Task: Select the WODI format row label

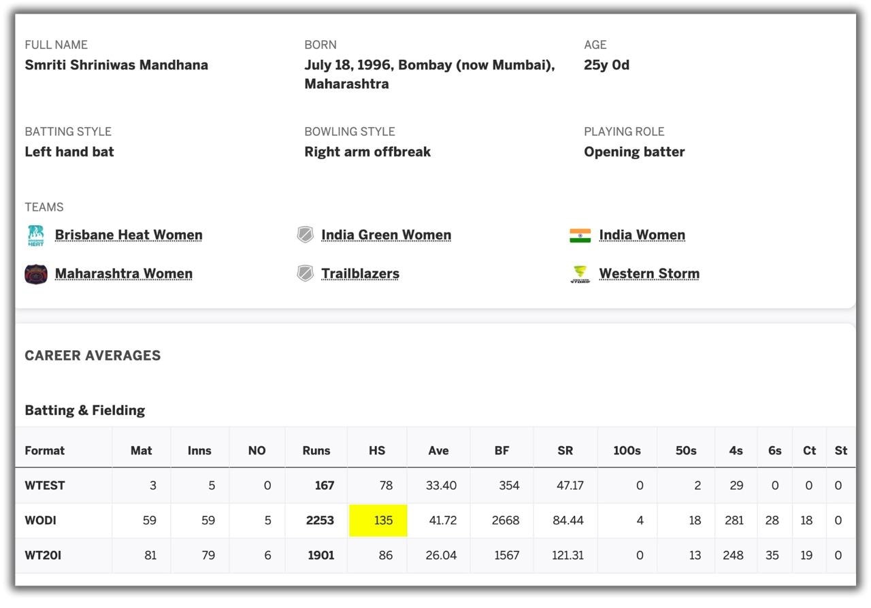Action: (x=41, y=521)
